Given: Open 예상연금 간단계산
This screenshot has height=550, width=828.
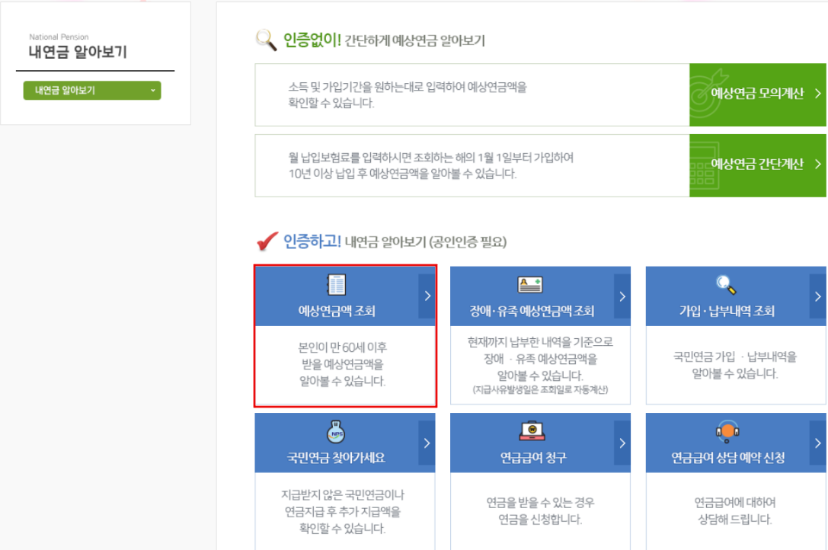Looking at the screenshot, I should tap(758, 165).
